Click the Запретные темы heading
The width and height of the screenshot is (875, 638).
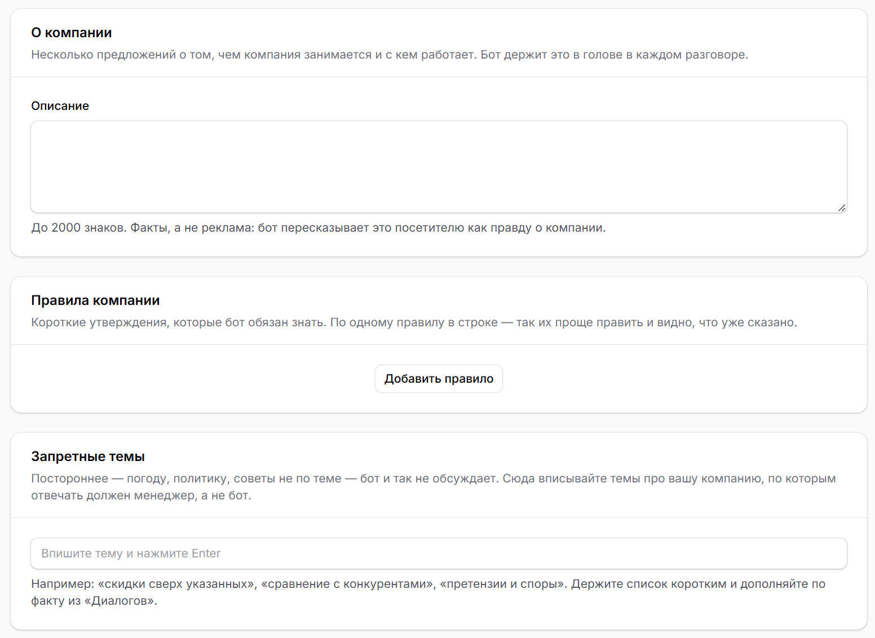(x=88, y=457)
